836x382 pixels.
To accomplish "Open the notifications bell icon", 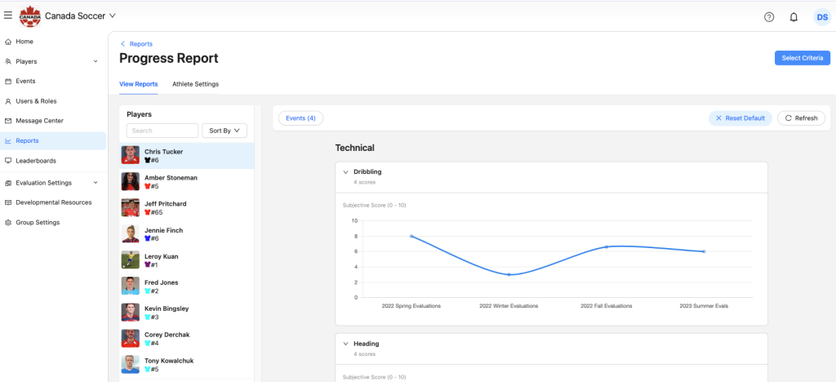I will (794, 17).
